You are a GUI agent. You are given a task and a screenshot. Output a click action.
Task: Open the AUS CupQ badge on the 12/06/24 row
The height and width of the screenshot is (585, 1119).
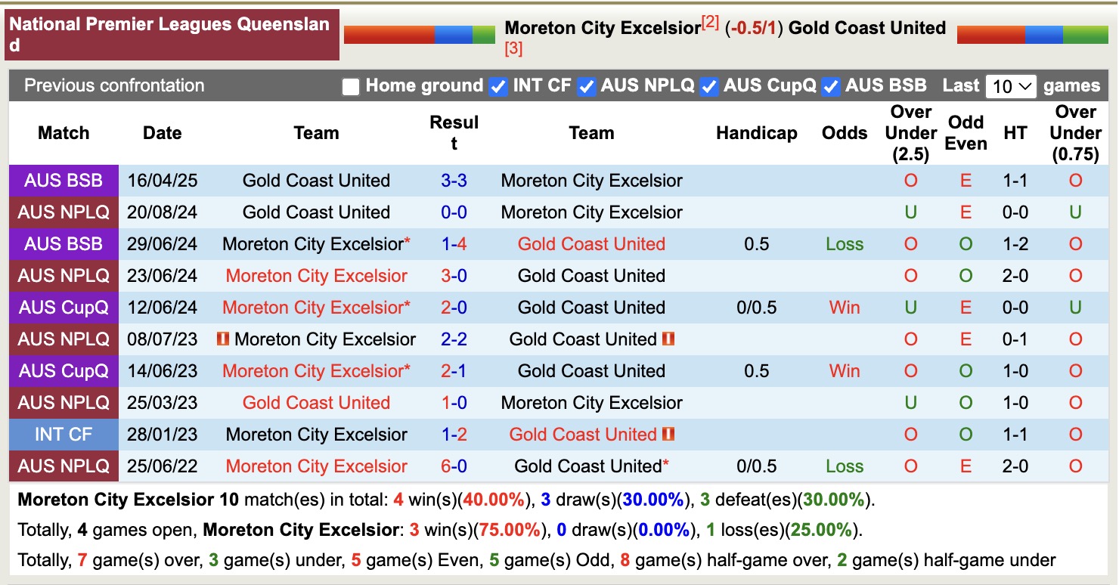pos(64,308)
